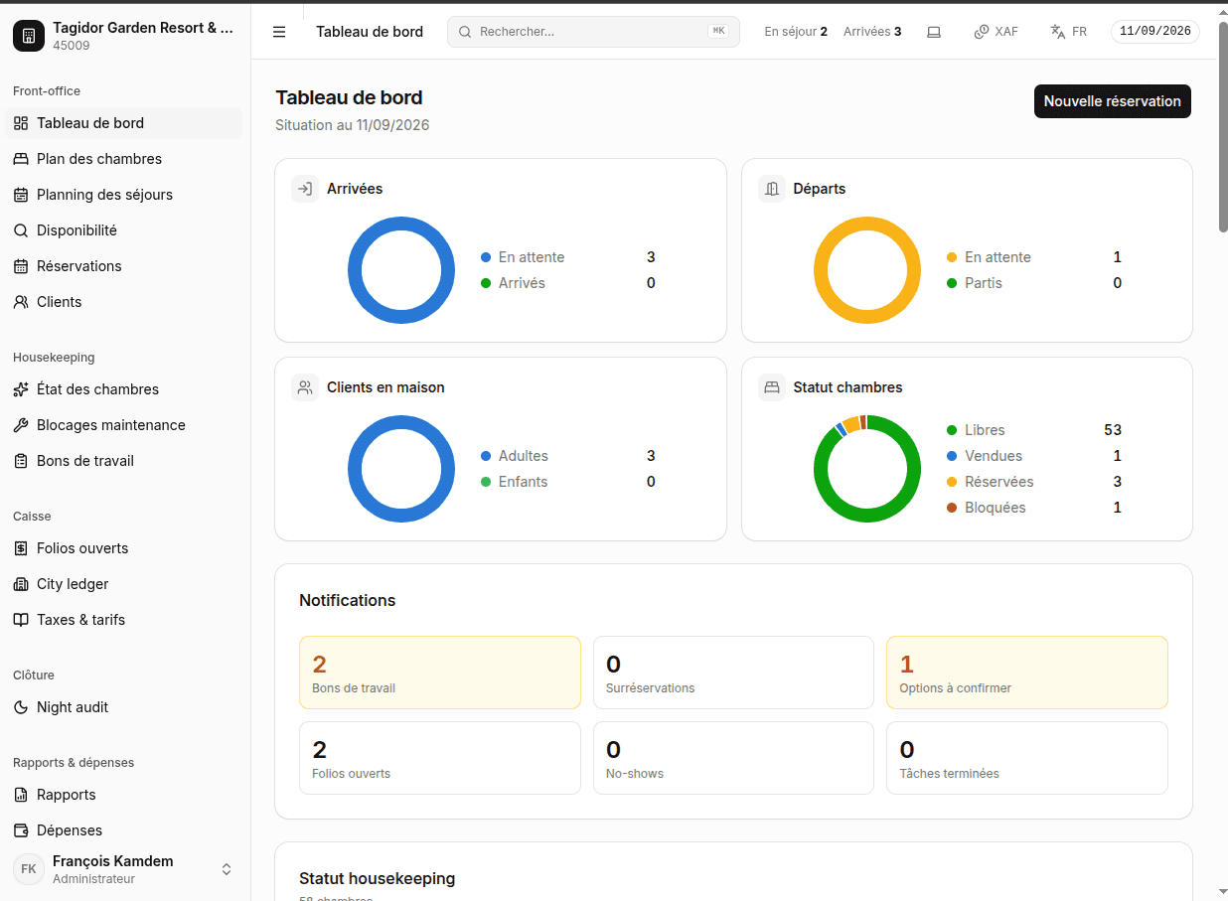Open the Surréservations notification card
This screenshot has height=901, width=1228.
733,673
